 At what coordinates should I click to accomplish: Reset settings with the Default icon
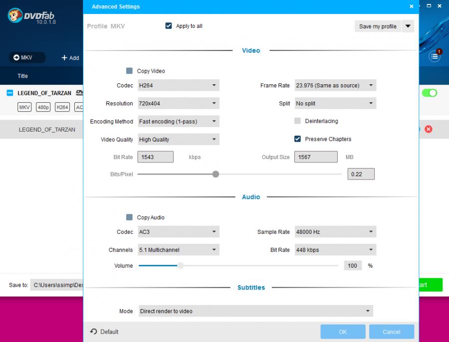click(x=94, y=332)
